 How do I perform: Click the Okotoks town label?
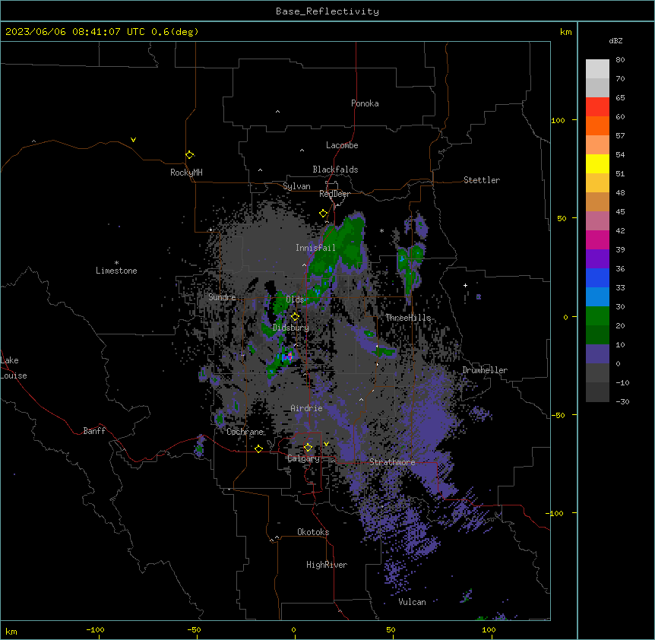pos(313,532)
